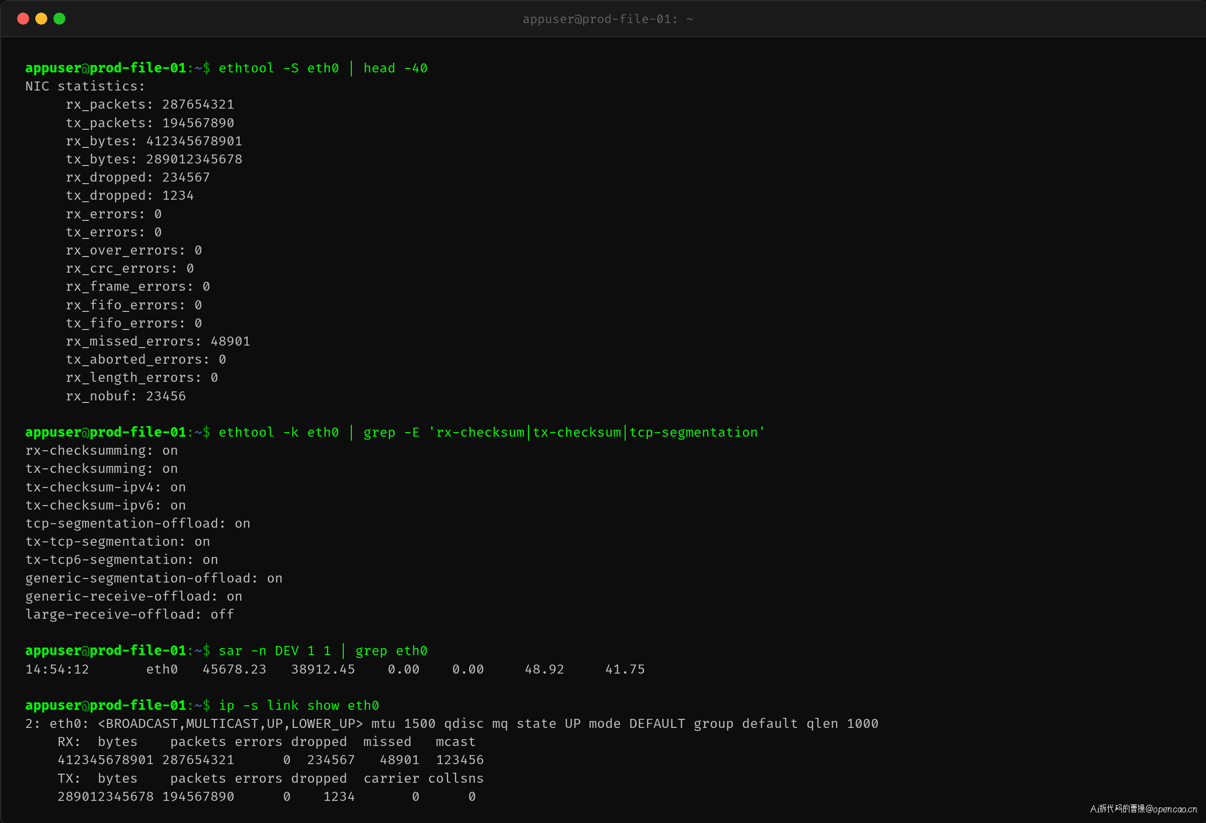The height and width of the screenshot is (823, 1206).
Task: Click the 'tx-tcp6-segmentation: on' line
Action: point(122,559)
